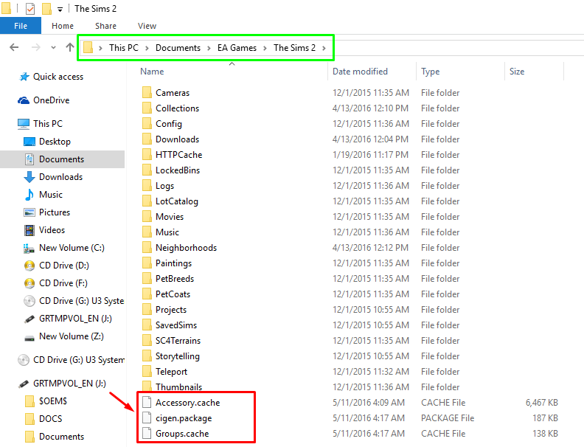Viewport: 584px width, 447px height.
Task: Open the recent locations dropdown arrow
Action: coord(53,48)
